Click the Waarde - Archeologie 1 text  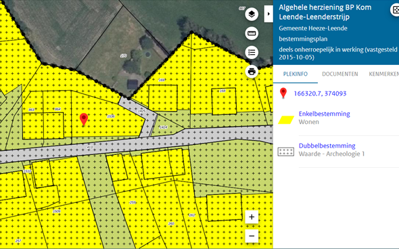(331, 154)
